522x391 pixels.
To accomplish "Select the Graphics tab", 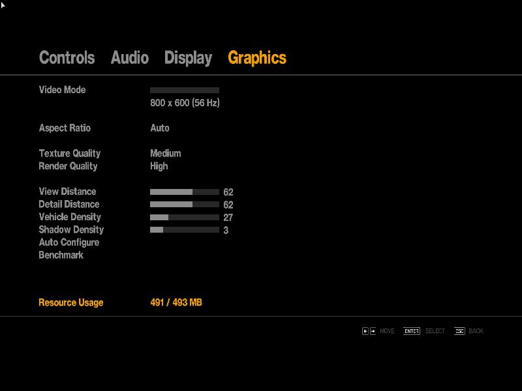I will [x=257, y=58].
